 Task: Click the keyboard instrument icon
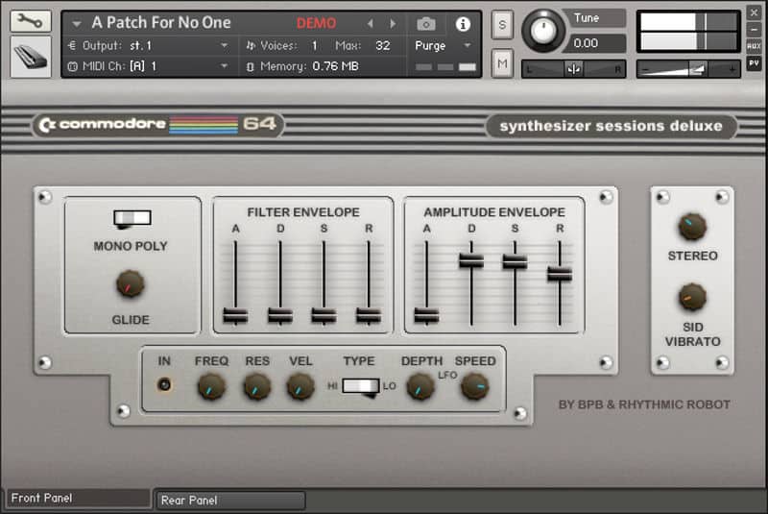(x=31, y=58)
